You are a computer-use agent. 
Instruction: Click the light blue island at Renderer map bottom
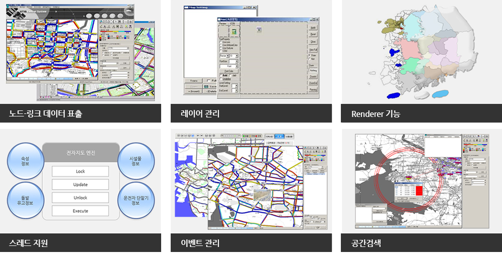pyautogui.click(x=440, y=94)
